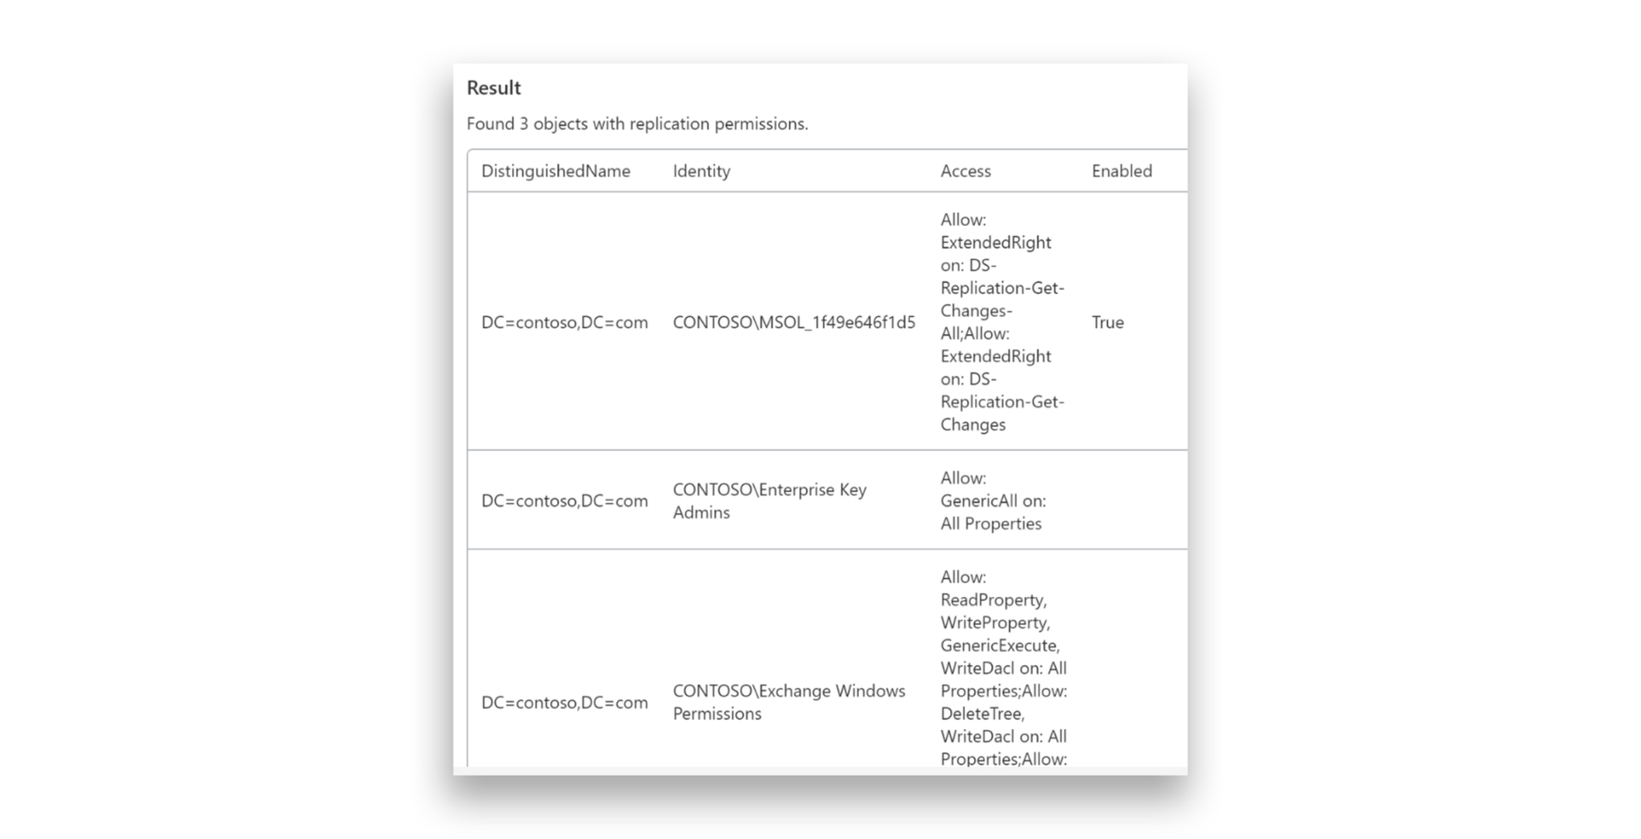Select the CONTOSO\Enterprise Key Admins identity

point(769,501)
